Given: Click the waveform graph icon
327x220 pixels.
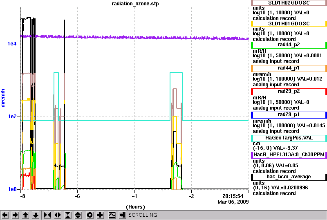Looking at the screenshot, I should (x=112, y=215).
